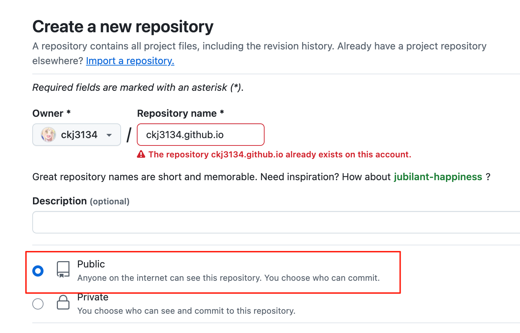Click the repository already exists error message

(280, 155)
